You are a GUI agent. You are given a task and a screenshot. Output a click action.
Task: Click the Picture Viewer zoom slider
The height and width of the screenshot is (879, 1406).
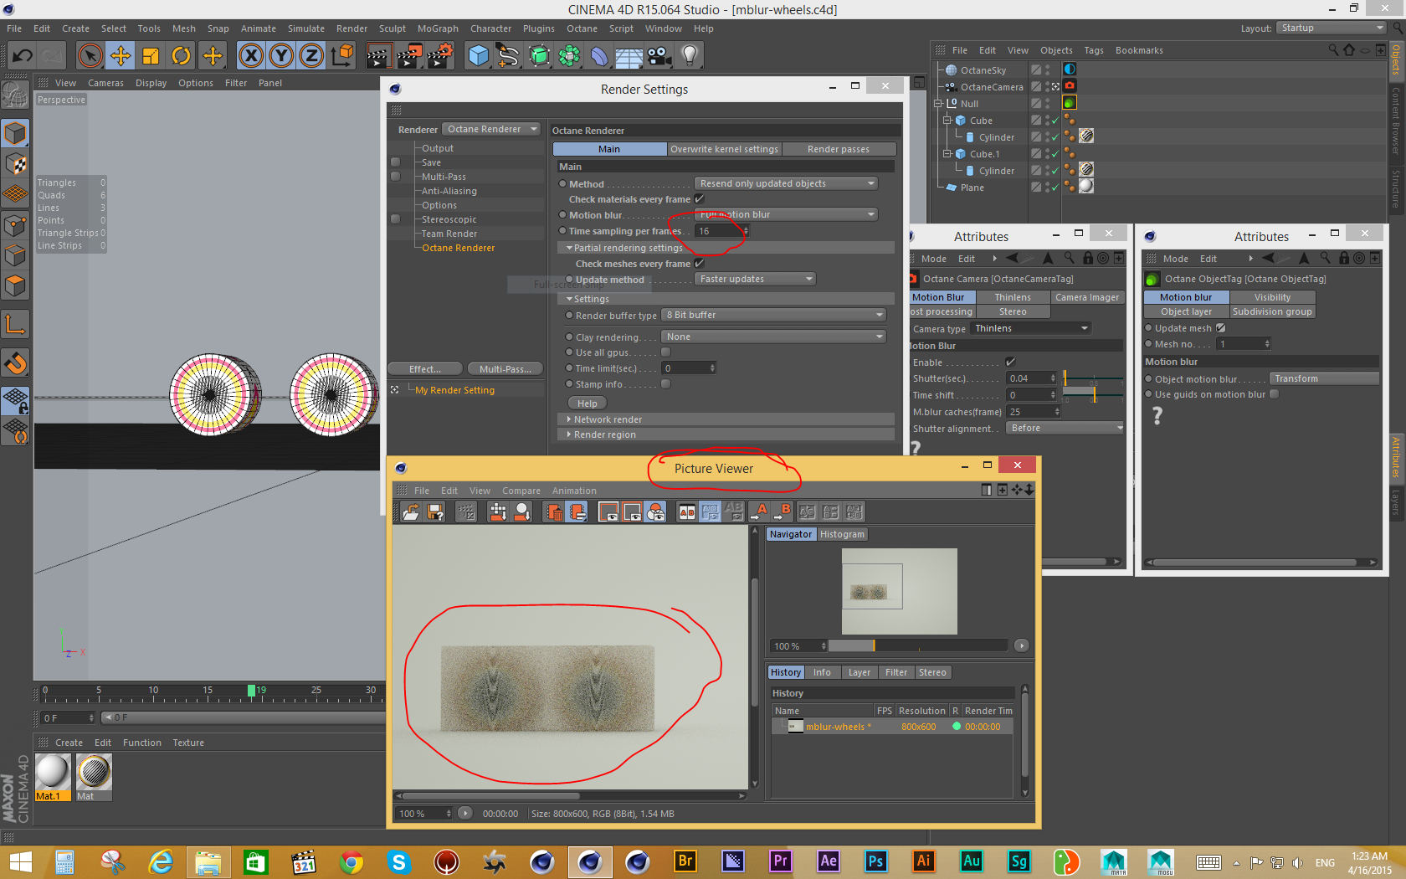click(x=919, y=645)
